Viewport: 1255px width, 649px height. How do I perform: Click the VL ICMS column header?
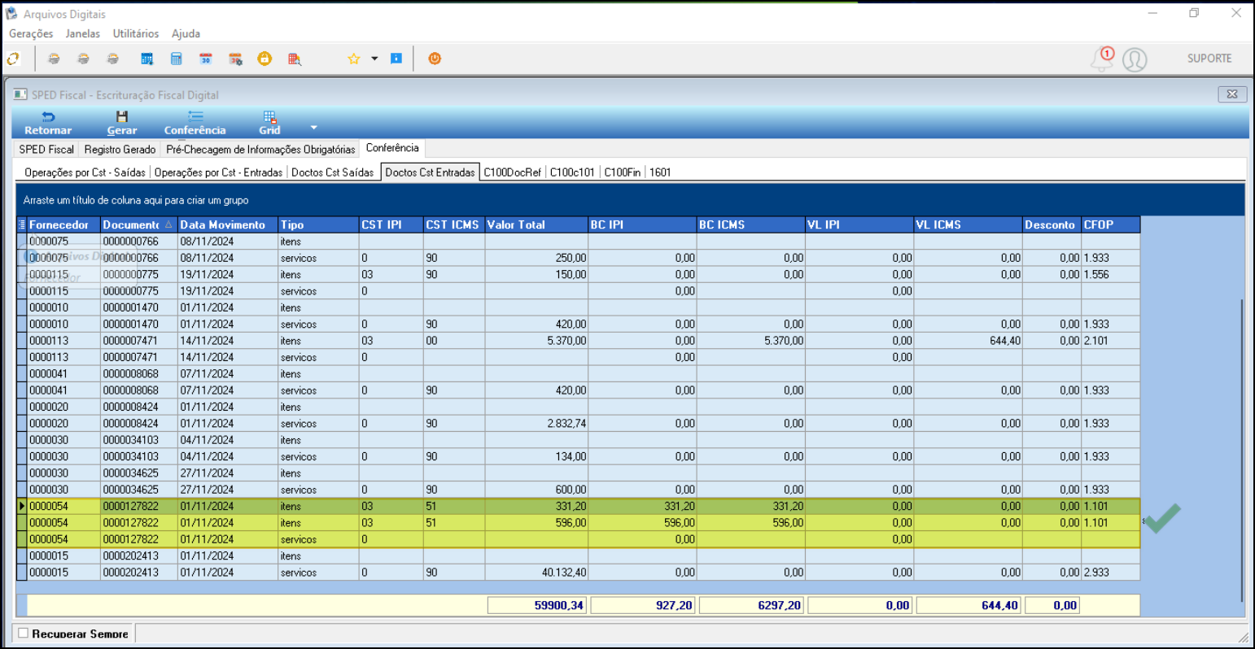pyautogui.click(x=968, y=224)
